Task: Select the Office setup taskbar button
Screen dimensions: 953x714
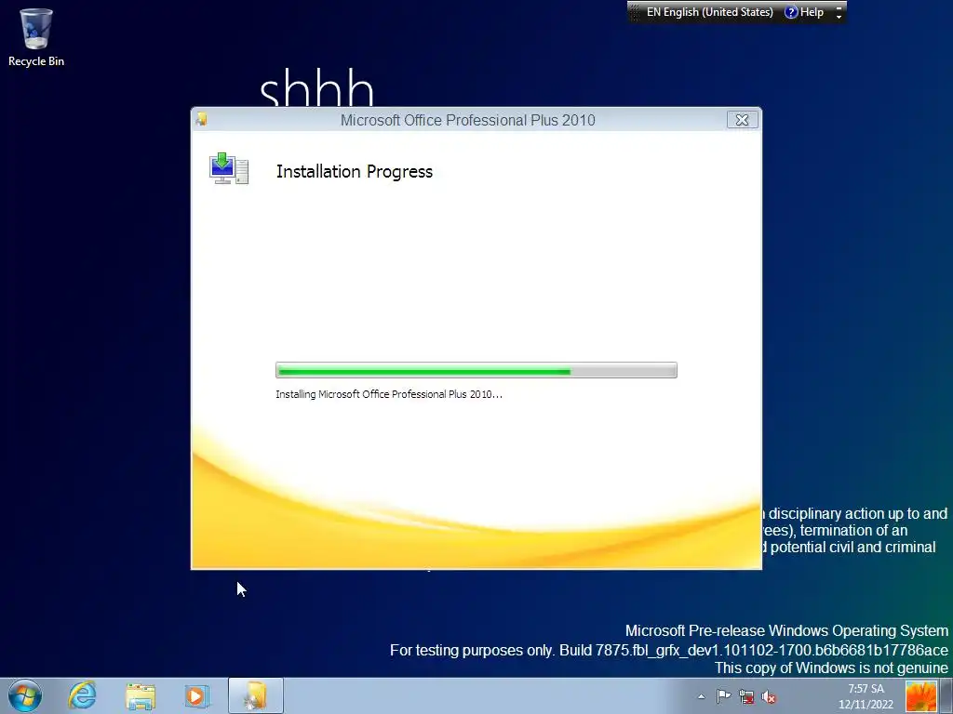Action: [x=256, y=695]
